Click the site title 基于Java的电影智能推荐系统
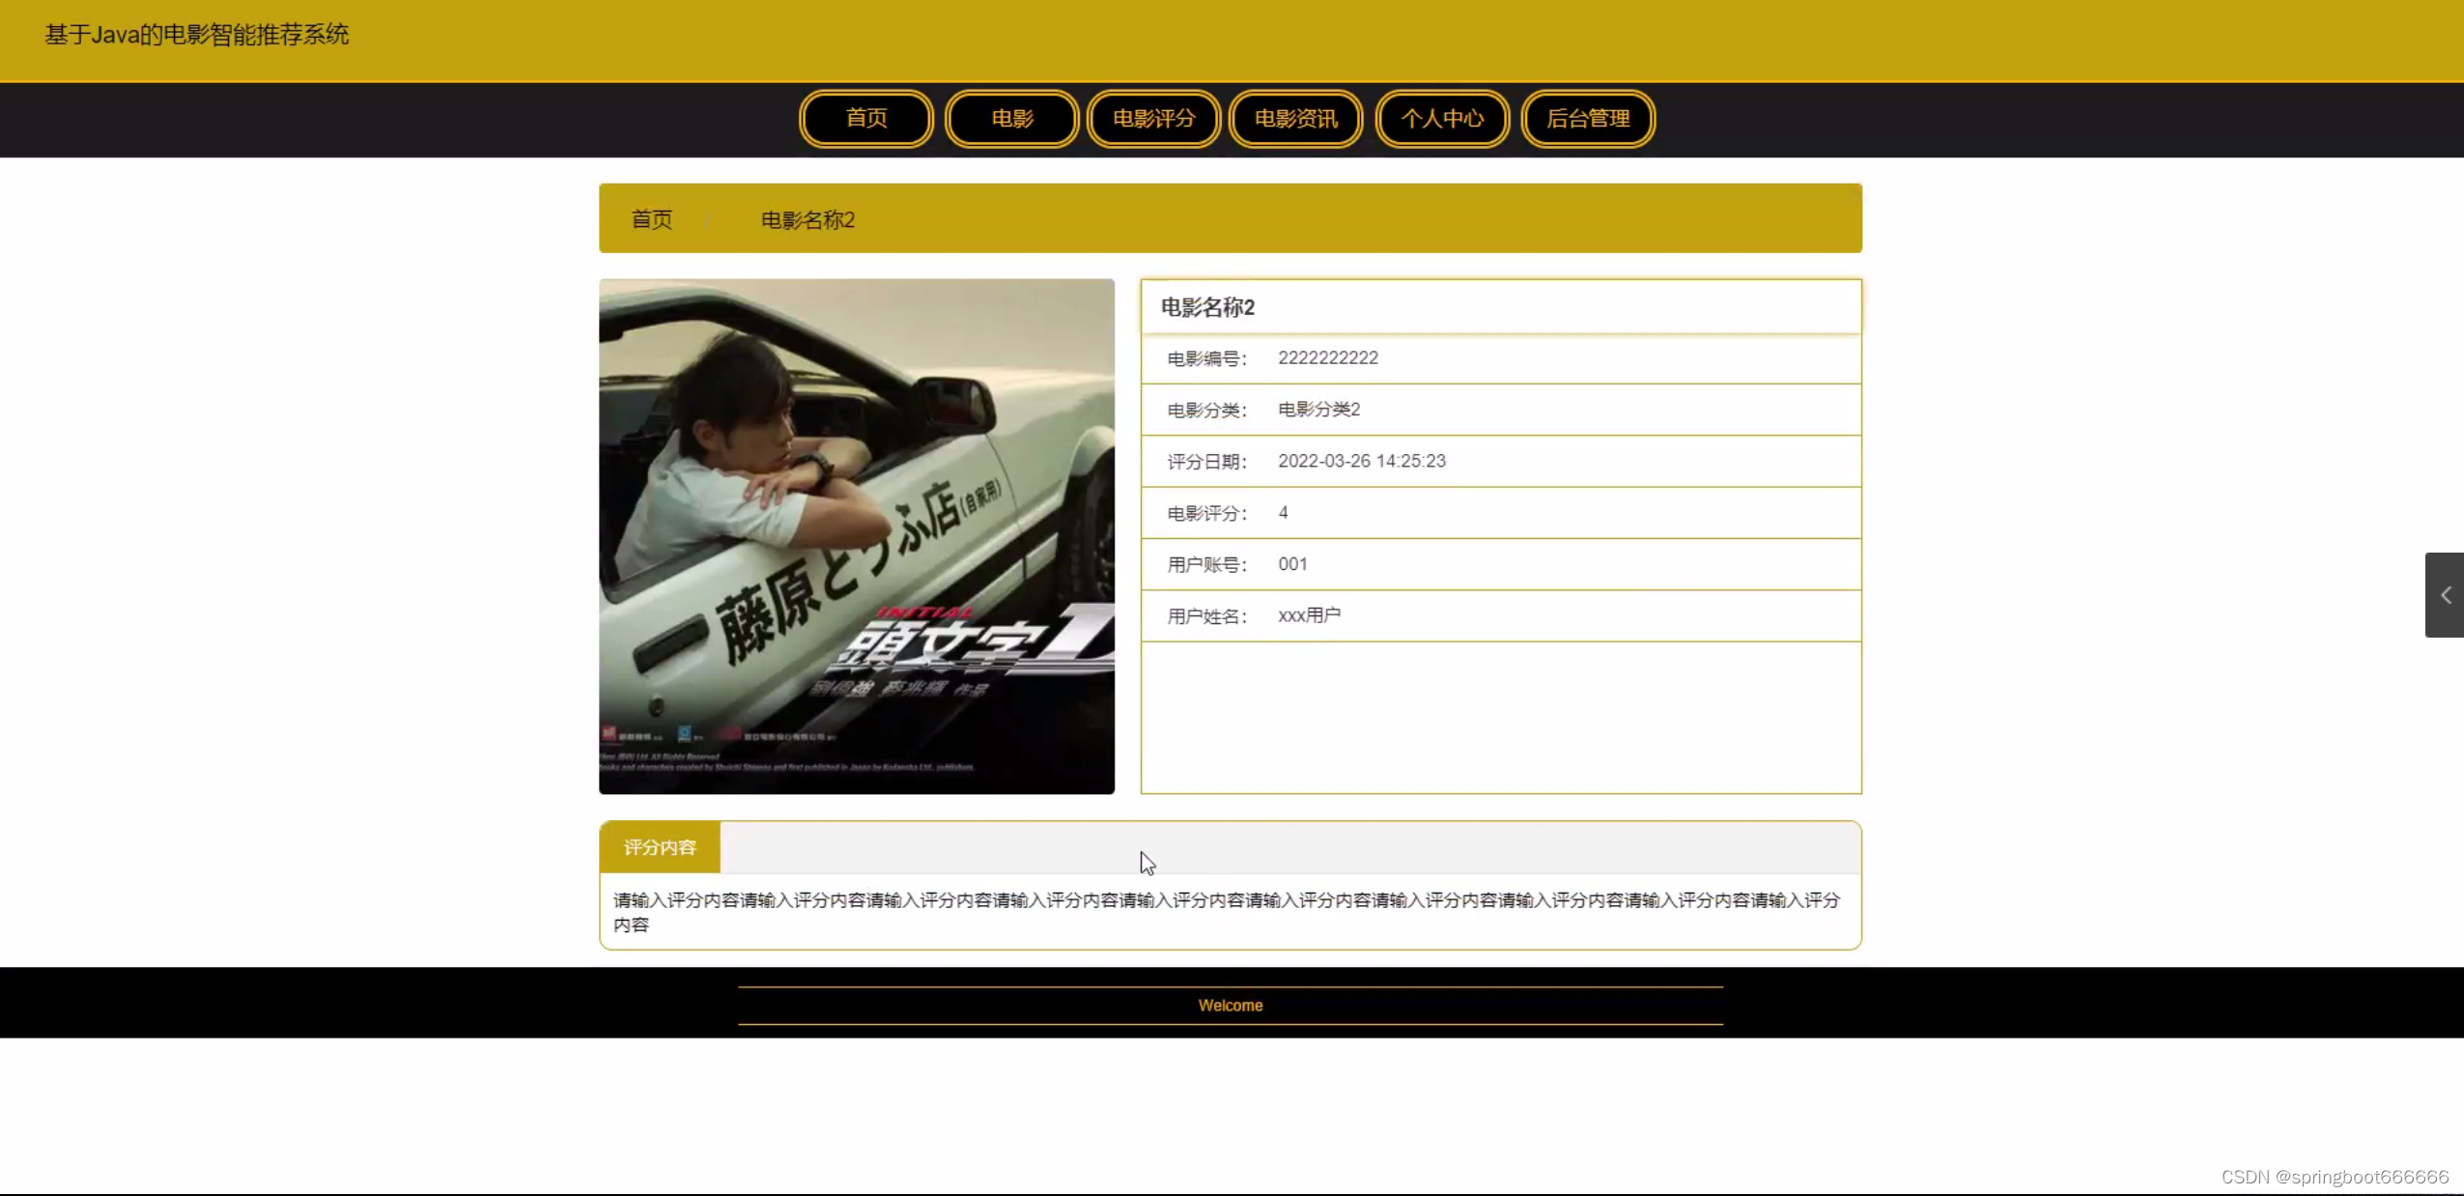Screen dimensions: 2464x1196 tap(196, 35)
